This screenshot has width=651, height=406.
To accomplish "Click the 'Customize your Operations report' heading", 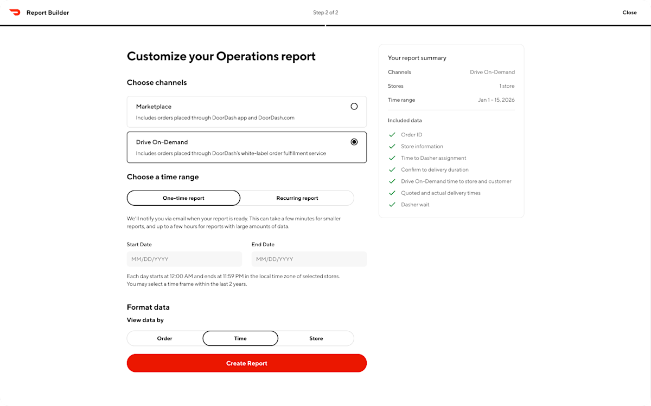I will (221, 56).
